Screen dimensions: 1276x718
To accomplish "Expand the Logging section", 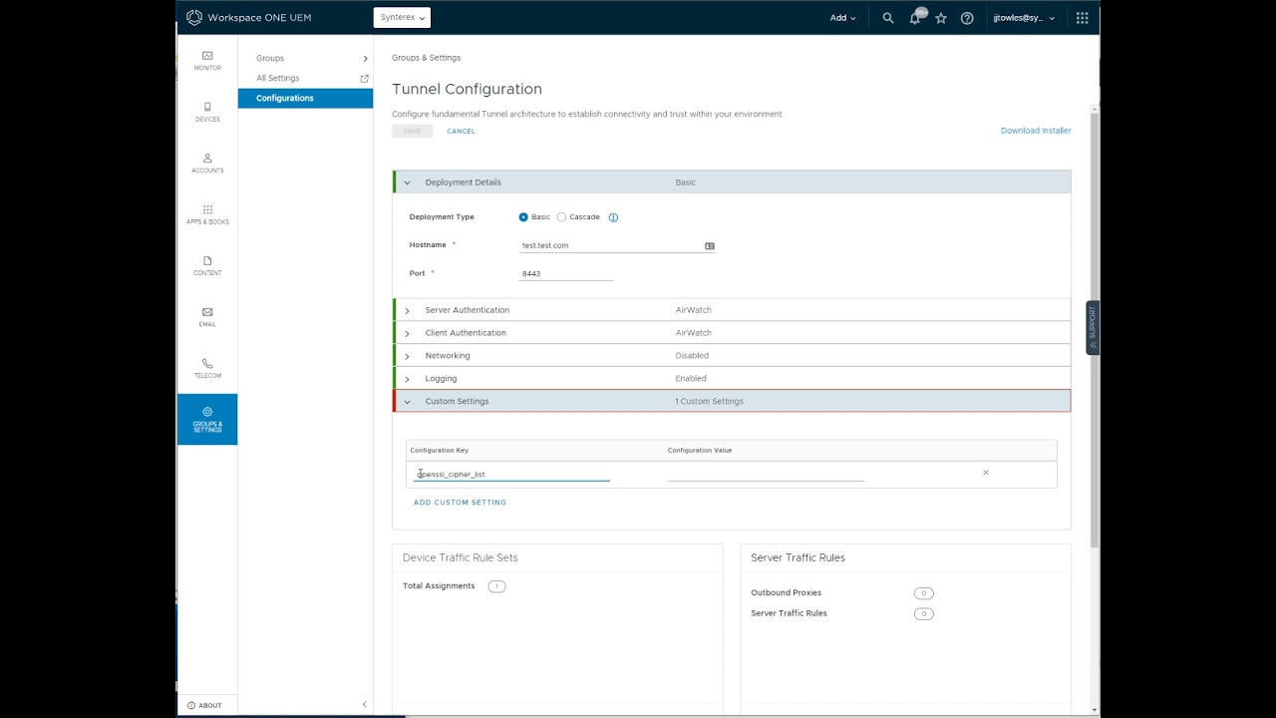I will 407,379.
